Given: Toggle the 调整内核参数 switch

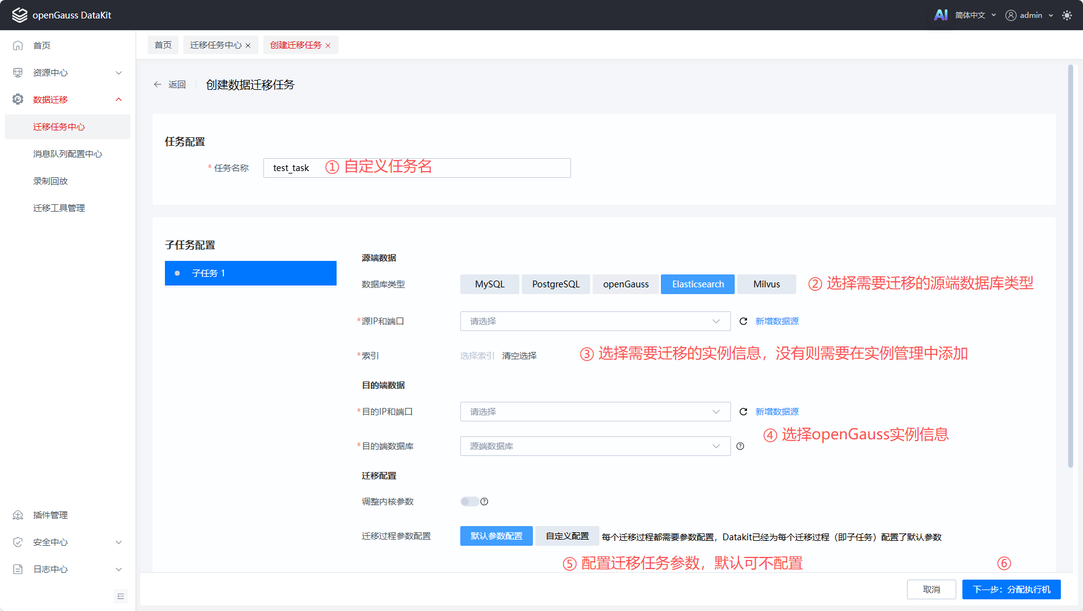Looking at the screenshot, I should point(470,501).
